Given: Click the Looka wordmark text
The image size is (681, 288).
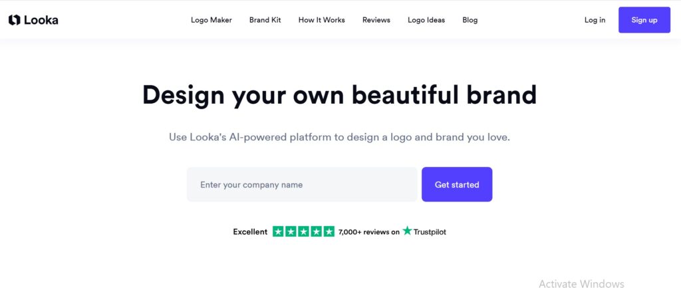Looking at the screenshot, I should click(41, 20).
